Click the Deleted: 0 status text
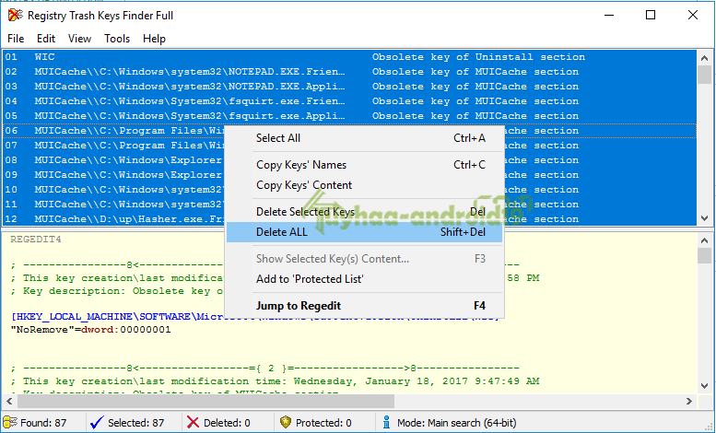The height and width of the screenshot is (433, 716). 227,423
